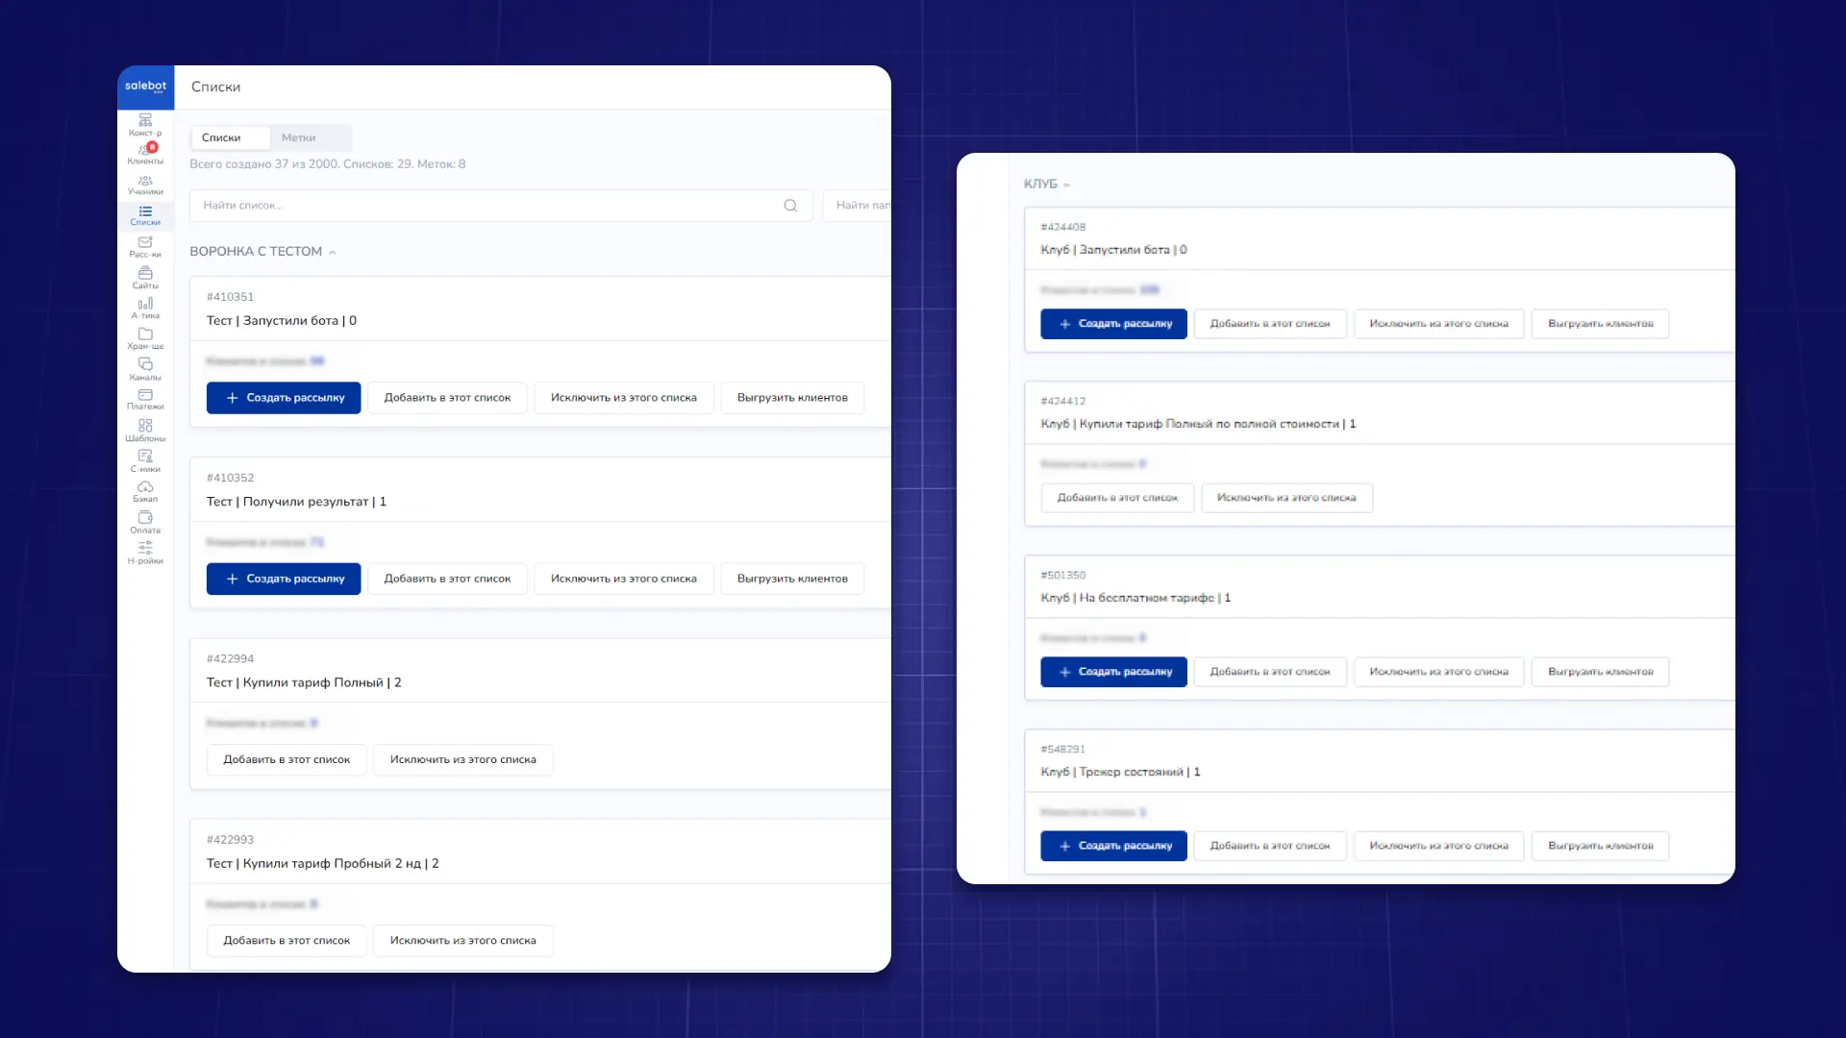Click Исключить из этого списка for #422994
This screenshot has height=1038, width=1846.
(462, 759)
